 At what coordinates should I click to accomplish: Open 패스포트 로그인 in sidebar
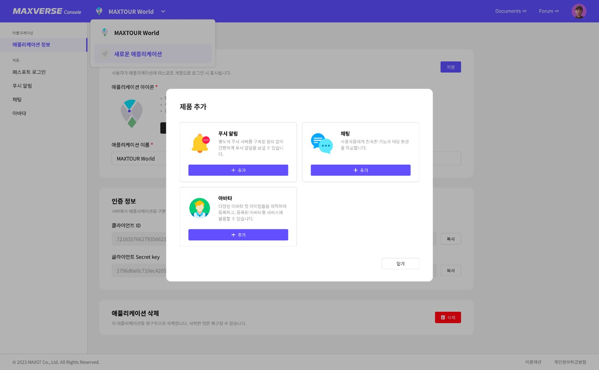(x=29, y=72)
